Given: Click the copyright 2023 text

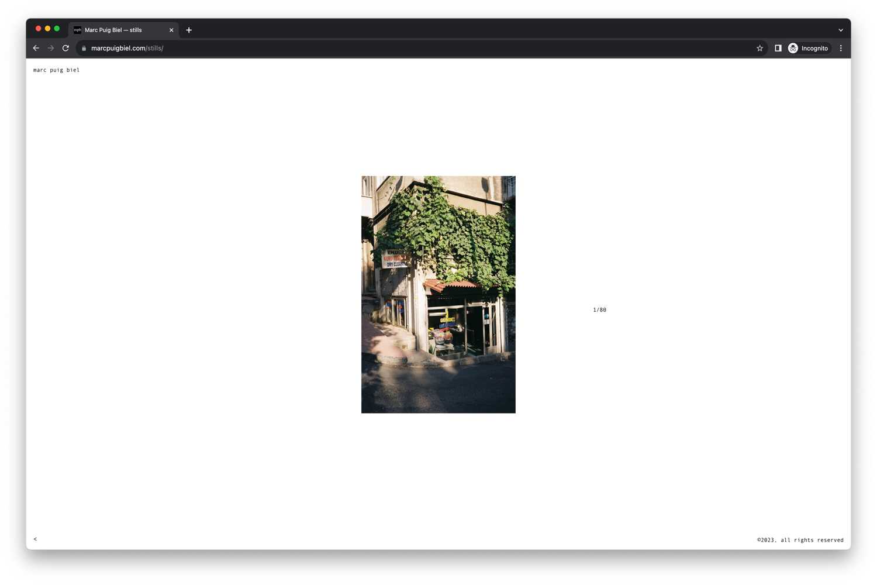Looking at the screenshot, I should pos(799,539).
